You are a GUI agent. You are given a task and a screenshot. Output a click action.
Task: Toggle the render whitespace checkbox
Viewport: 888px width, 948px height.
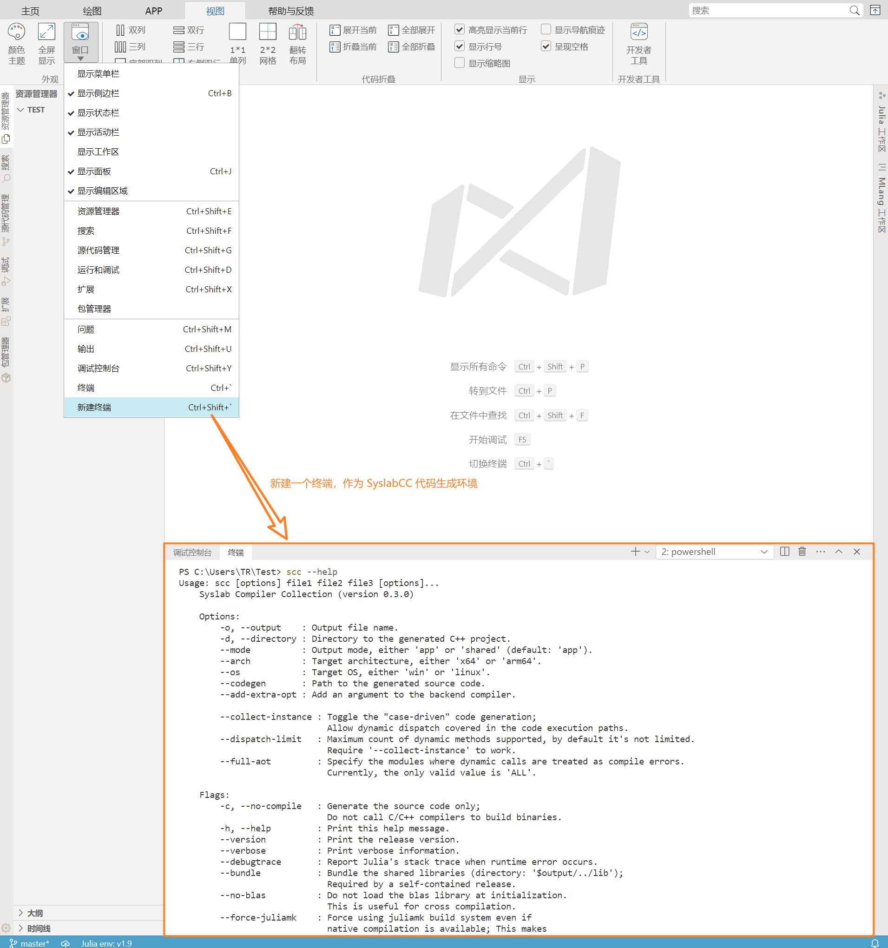(x=546, y=46)
